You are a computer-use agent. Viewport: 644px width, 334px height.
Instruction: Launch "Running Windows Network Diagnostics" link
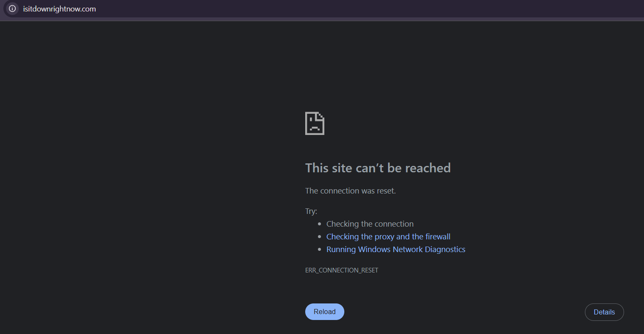click(395, 250)
